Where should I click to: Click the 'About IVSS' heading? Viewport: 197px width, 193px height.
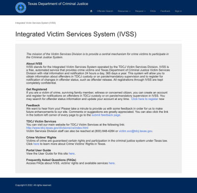pyautogui.click(x=34, y=64)
